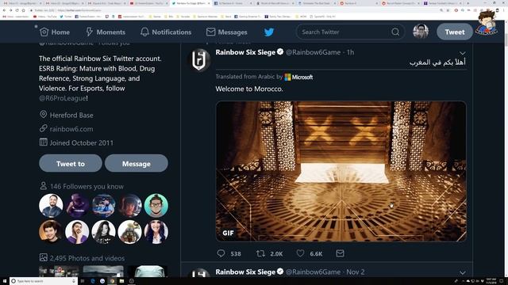Image resolution: width=508 pixels, height=285 pixels.
Task: Open Task View on the taskbar
Action: point(83,281)
